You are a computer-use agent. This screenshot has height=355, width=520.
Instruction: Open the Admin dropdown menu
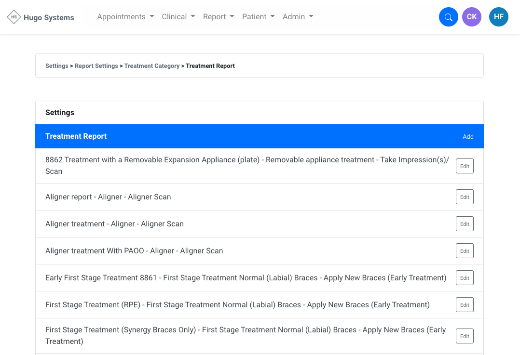pyautogui.click(x=298, y=16)
